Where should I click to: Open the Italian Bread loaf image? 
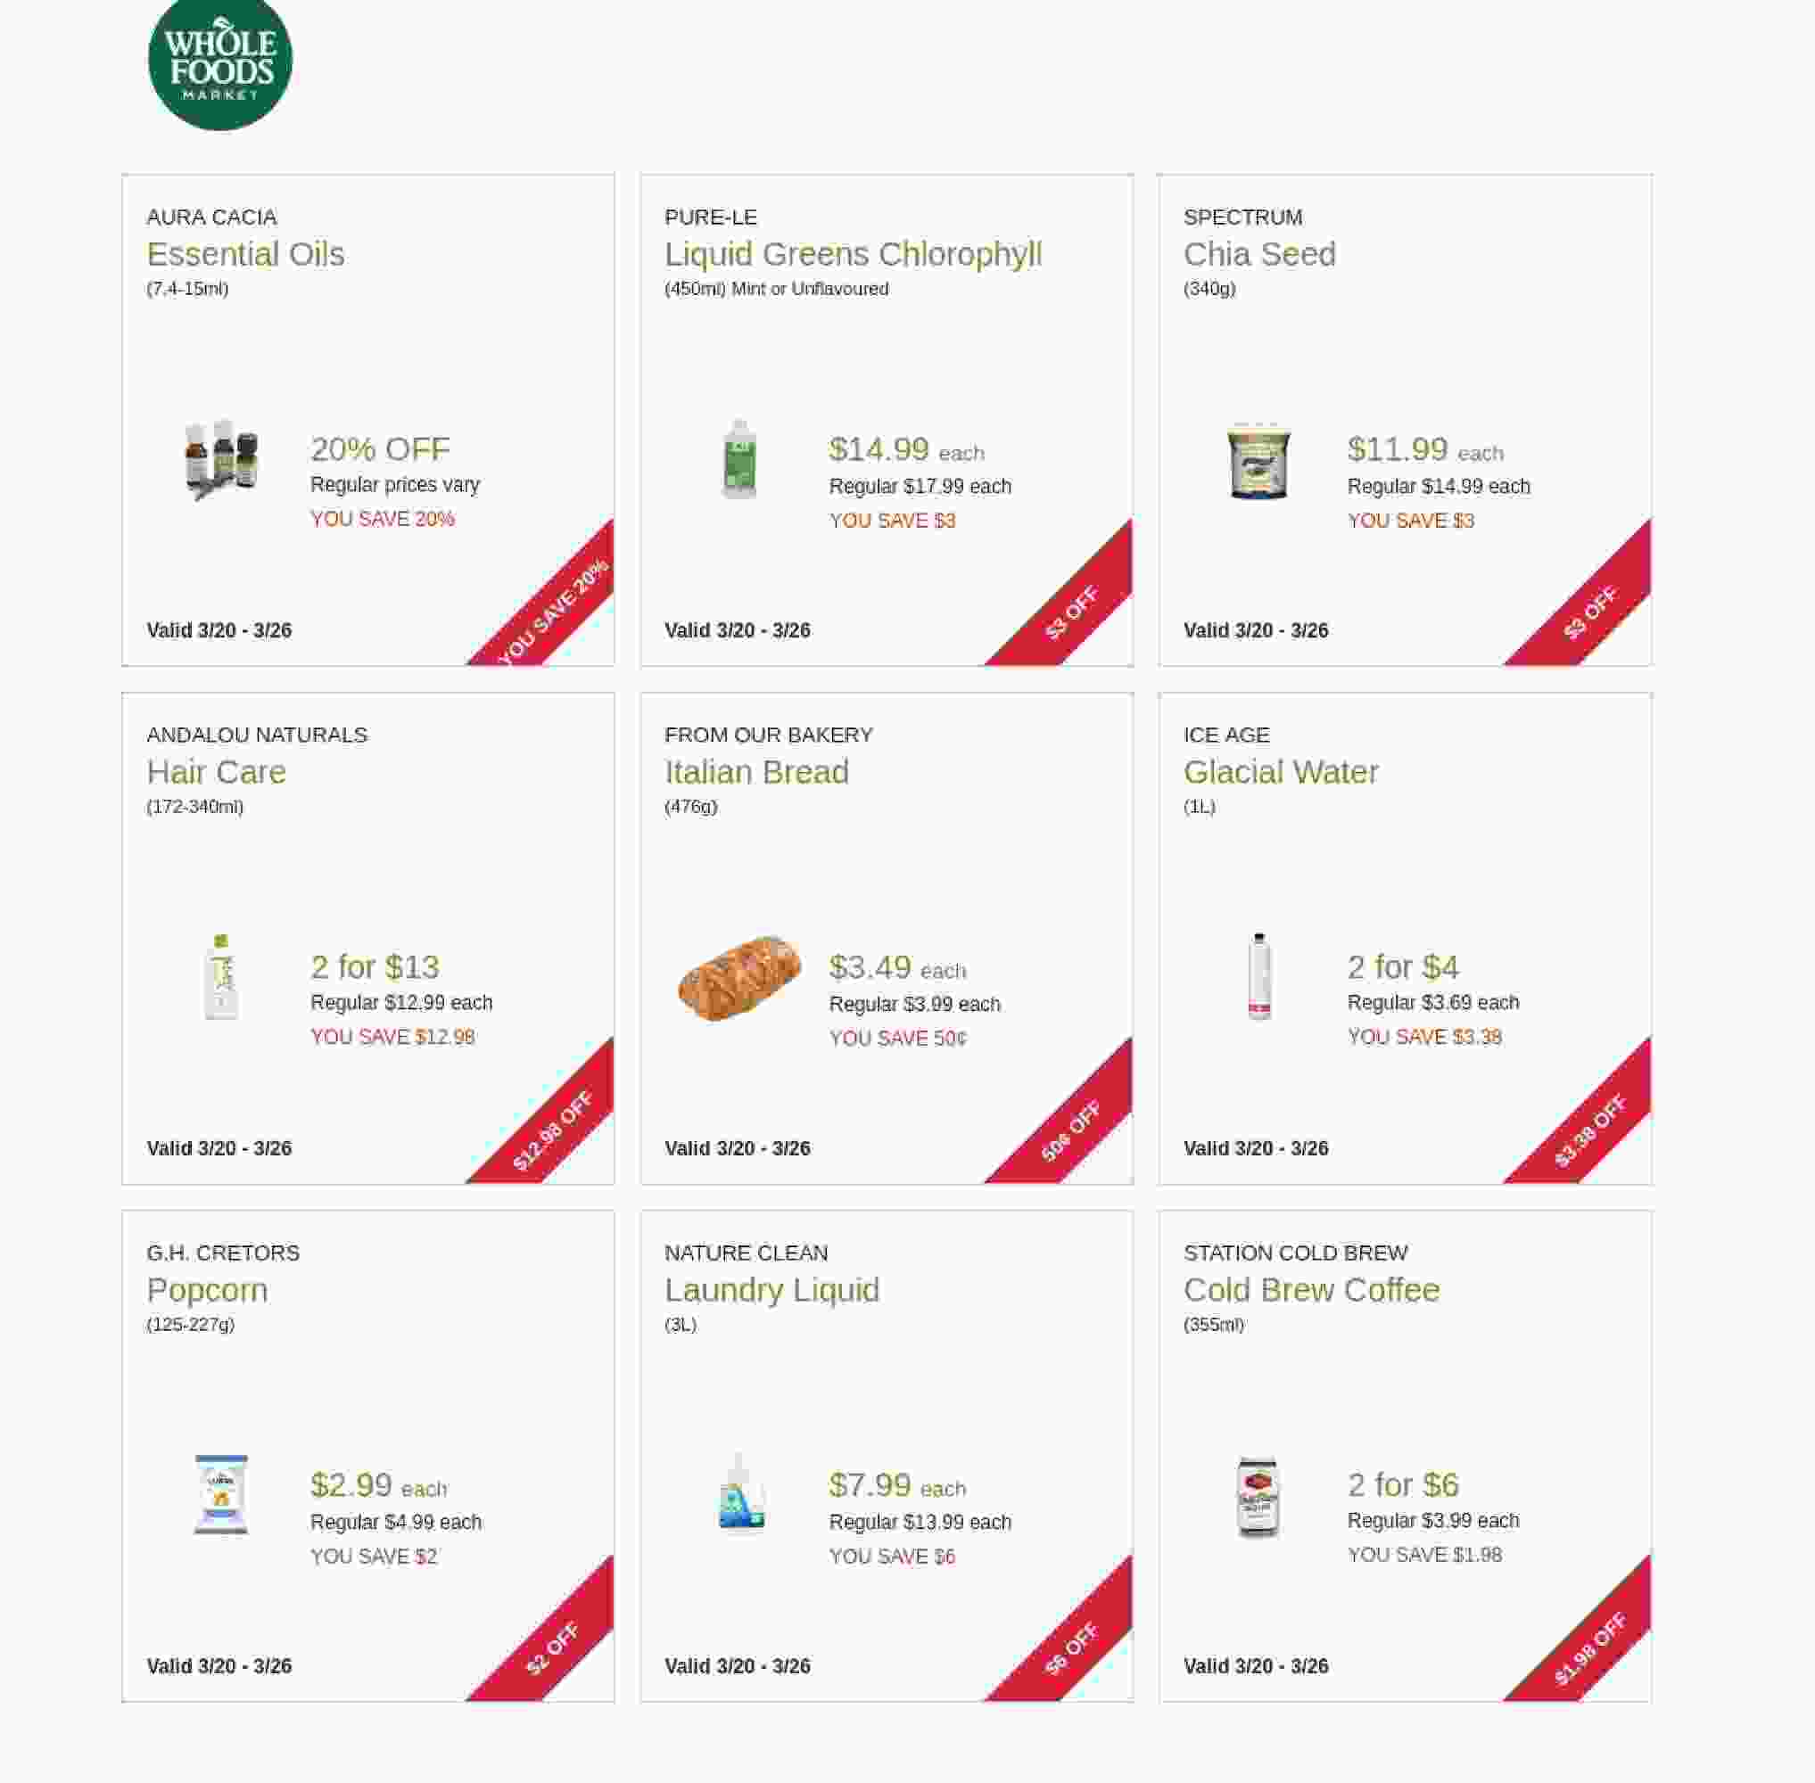pyautogui.click(x=739, y=977)
